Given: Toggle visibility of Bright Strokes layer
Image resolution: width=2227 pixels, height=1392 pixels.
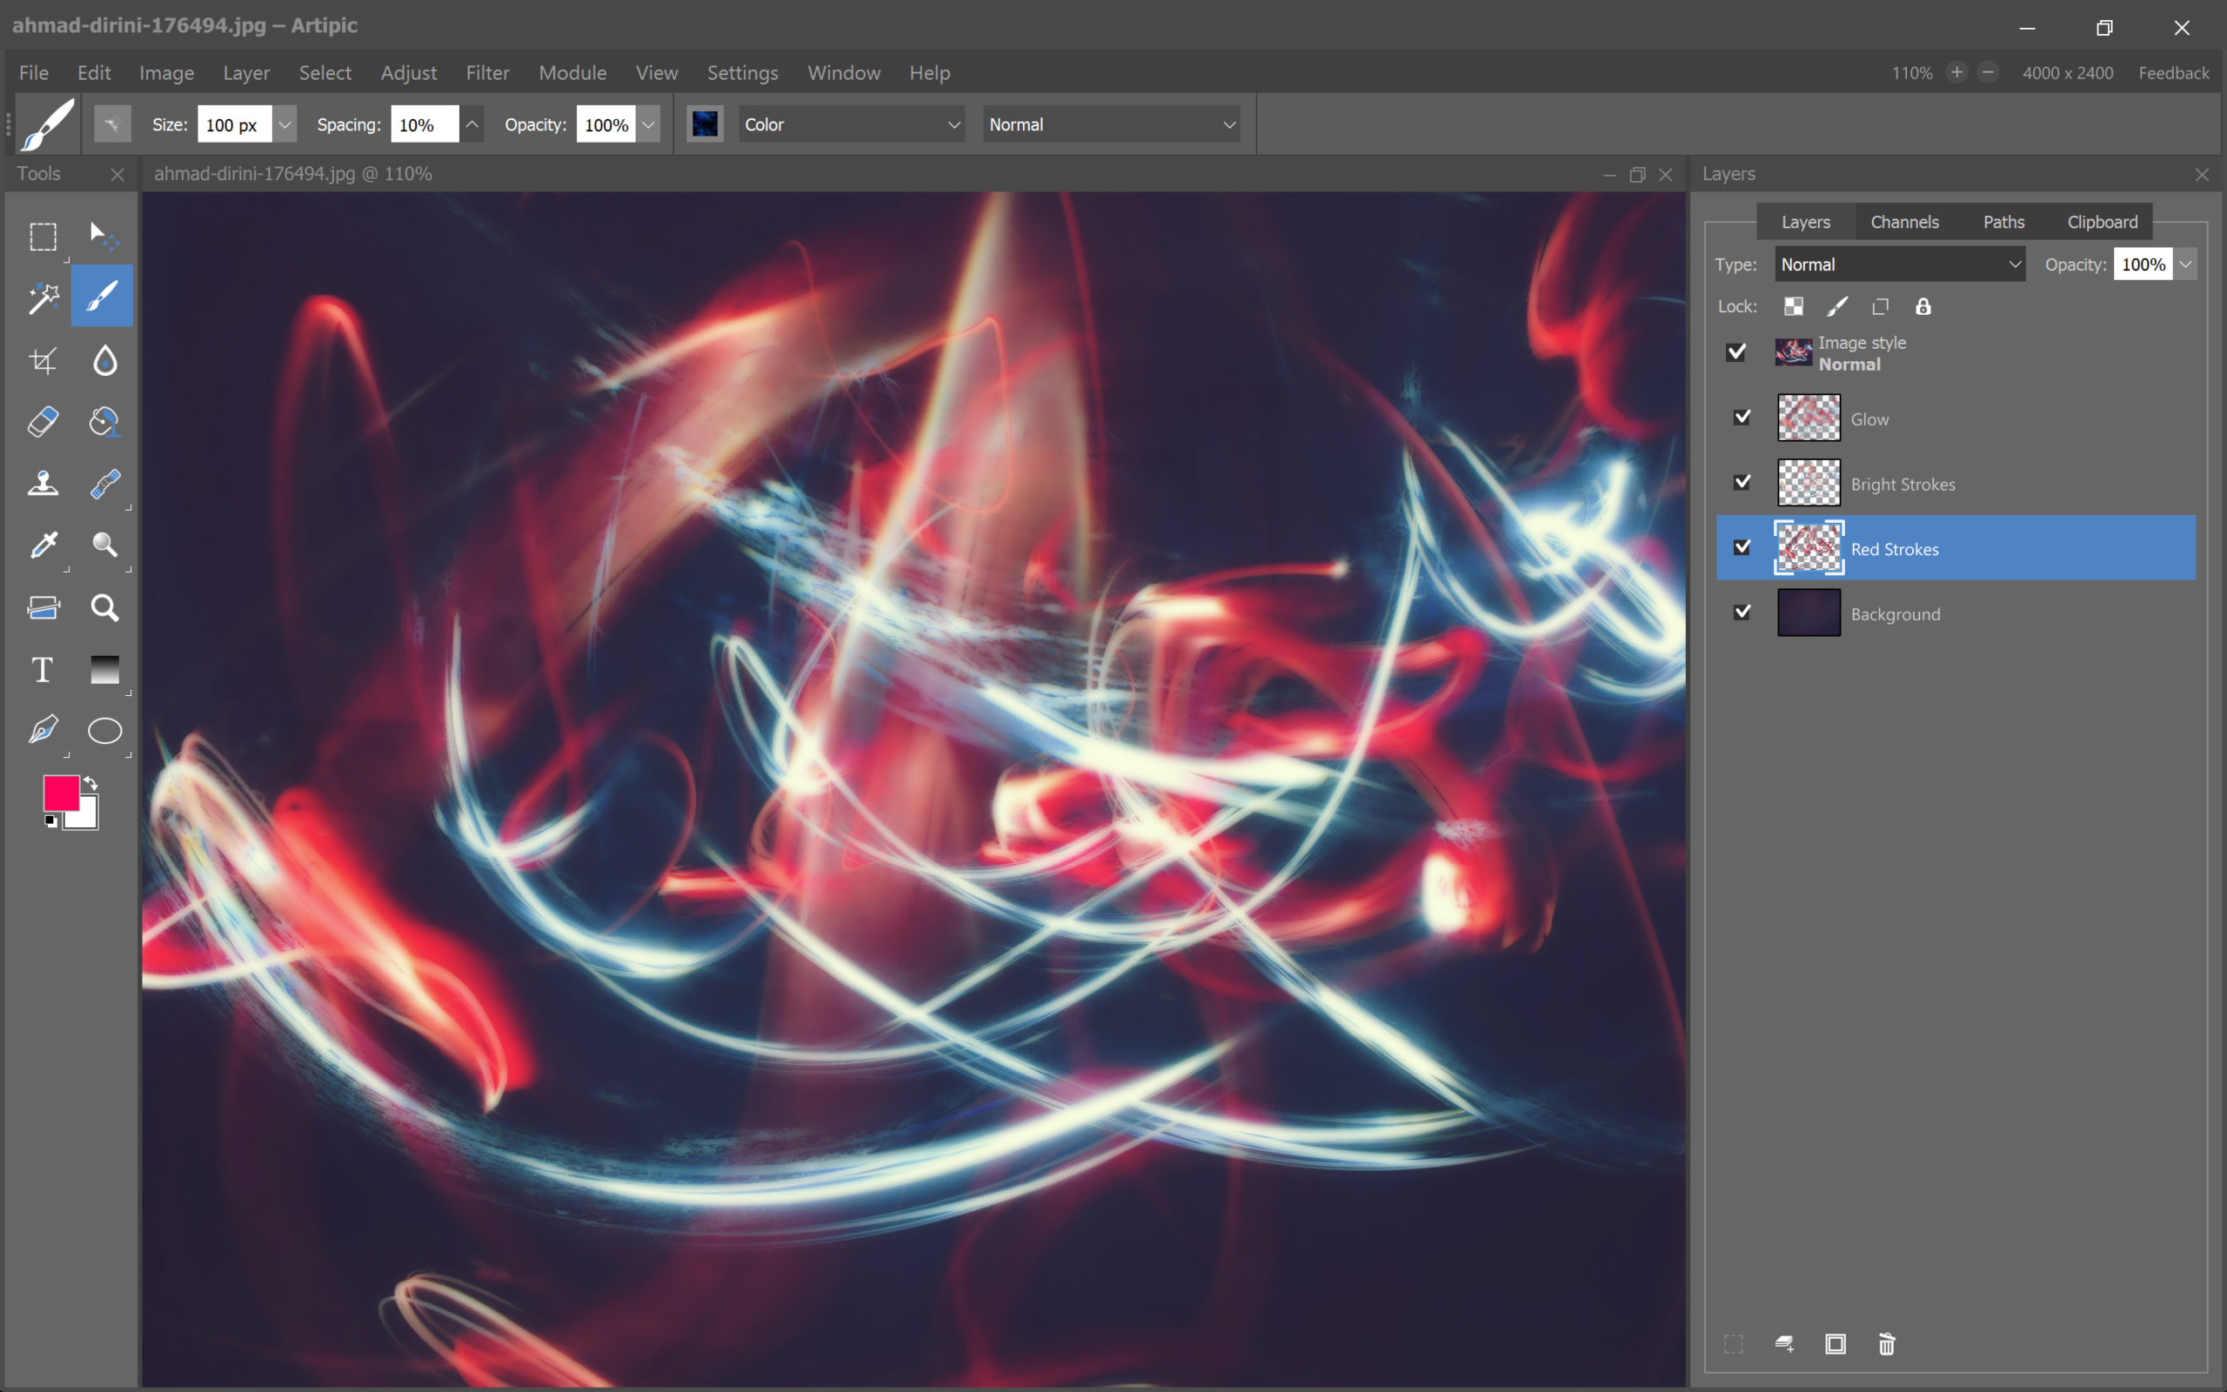Looking at the screenshot, I should click(x=1742, y=482).
